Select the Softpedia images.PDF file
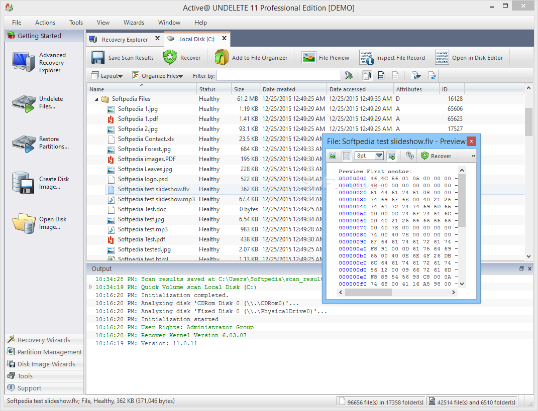The width and height of the screenshot is (538, 411). [147, 159]
